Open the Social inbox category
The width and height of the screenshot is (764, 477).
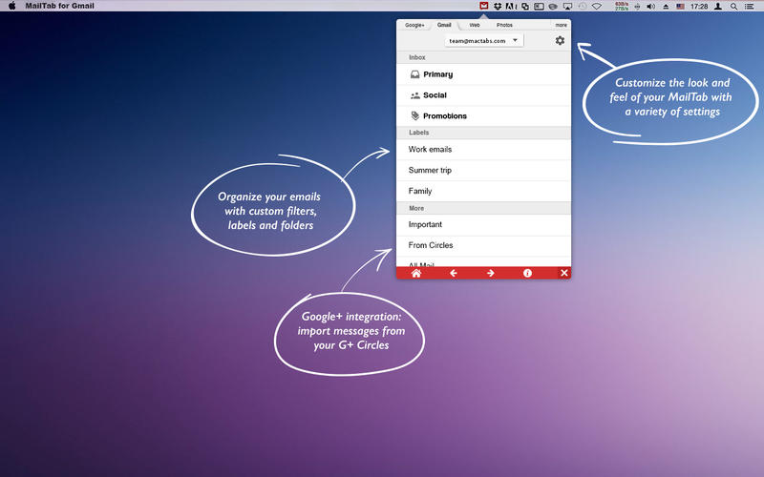(484, 95)
